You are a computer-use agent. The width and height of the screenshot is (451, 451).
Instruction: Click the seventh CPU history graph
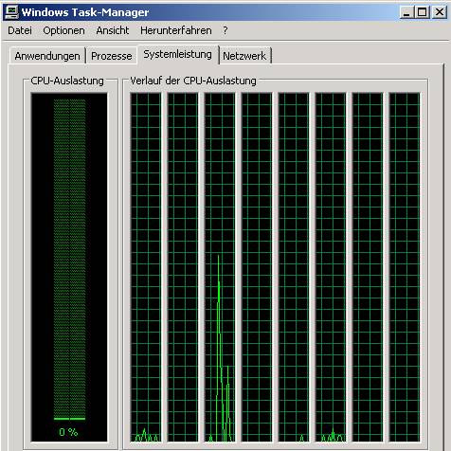tap(368, 267)
